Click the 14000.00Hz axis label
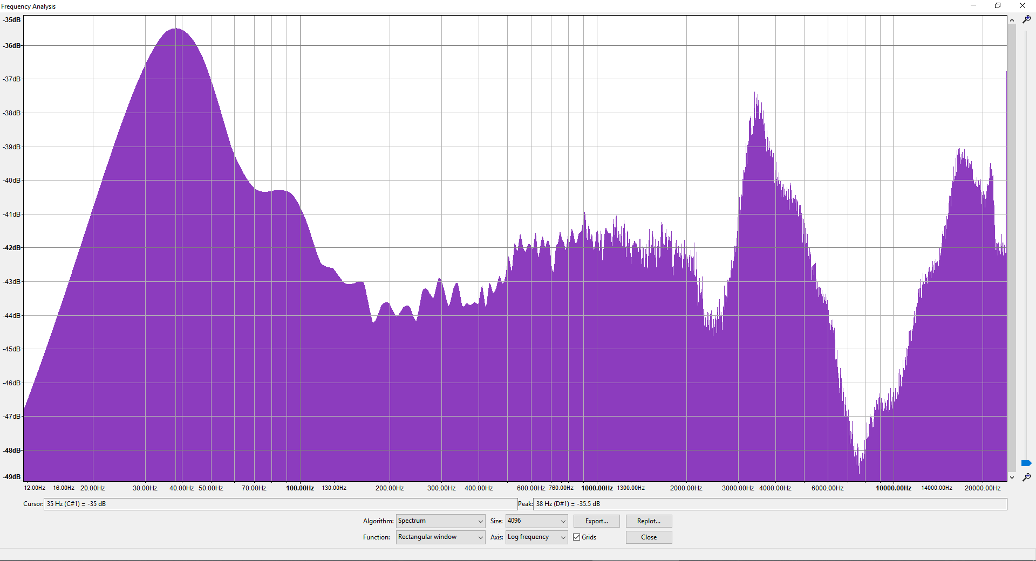The height and width of the screenshot is (561, 1036). point(937,488)
